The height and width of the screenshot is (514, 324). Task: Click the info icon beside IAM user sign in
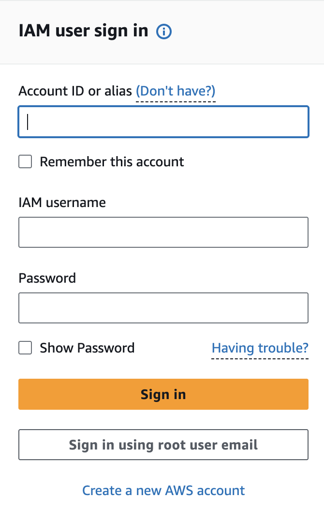[x=164, y=32]
